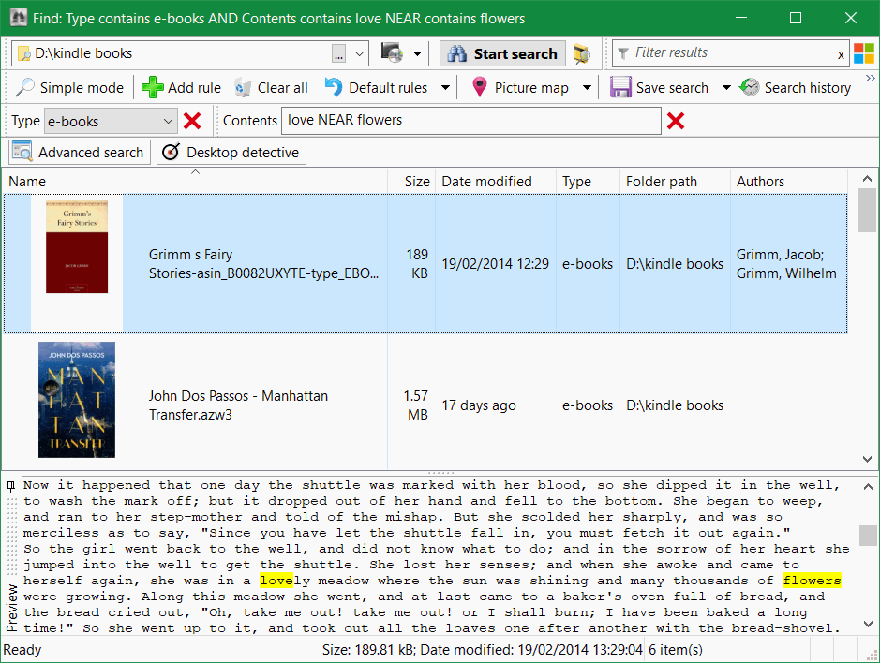Viewport: 880px width, 663px height.
Task: Switch to Simple mode
Action: click(69, 88)
